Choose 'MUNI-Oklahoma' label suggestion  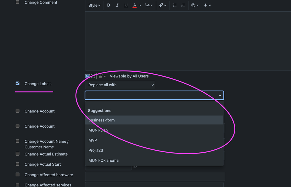pyautogui.click(x=104, y=160)
